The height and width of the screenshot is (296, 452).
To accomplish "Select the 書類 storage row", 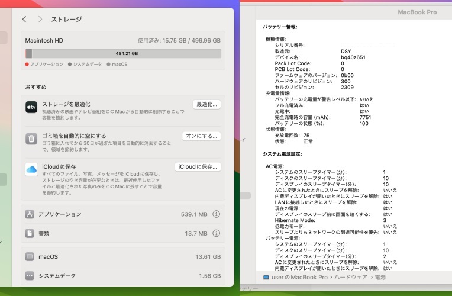I will [123, 233].
